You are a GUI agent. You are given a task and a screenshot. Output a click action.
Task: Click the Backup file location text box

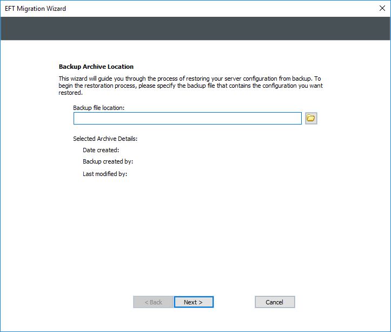pyautogui.click(x=187, y=118)
